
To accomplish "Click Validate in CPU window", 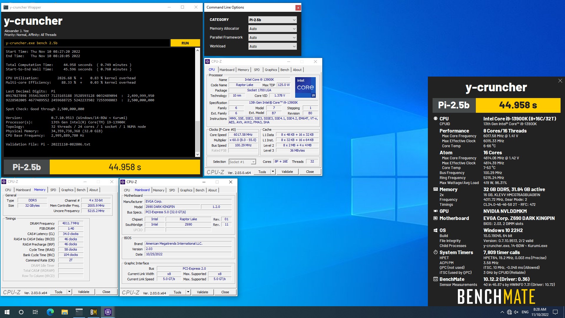I will point(287,172).
